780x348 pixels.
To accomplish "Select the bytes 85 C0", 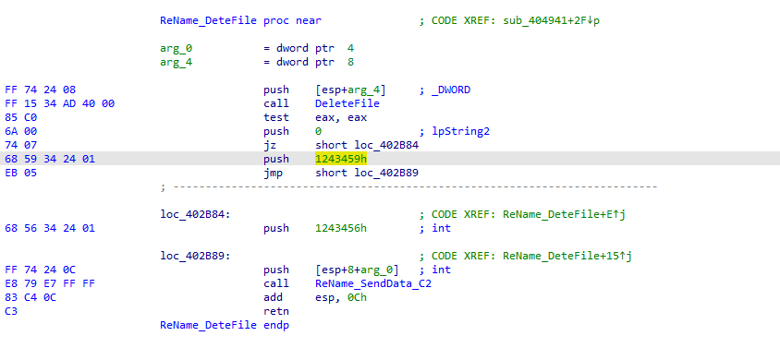I will (x=20, y=117).
